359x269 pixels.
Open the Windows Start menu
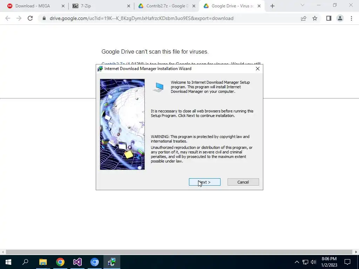point(8,262)
